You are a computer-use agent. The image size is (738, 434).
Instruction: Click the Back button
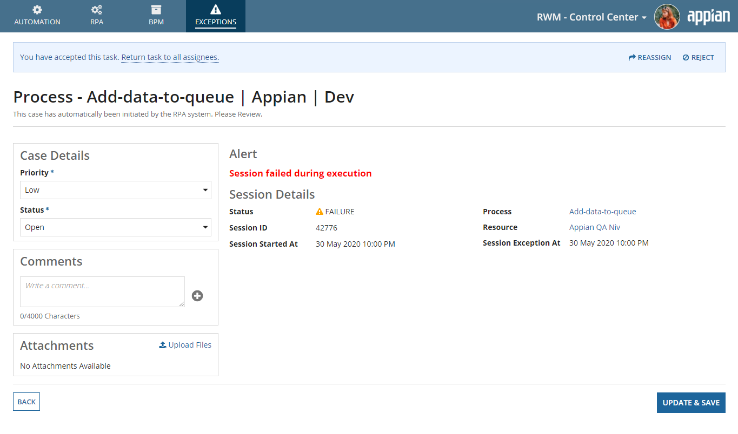pos(26,402)
